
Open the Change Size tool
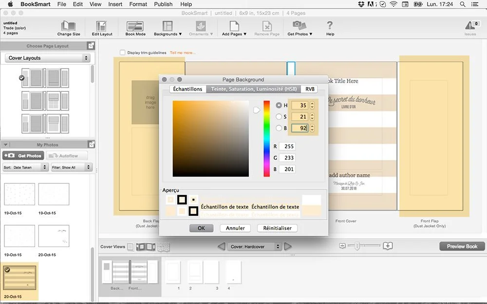click(68, 28)
